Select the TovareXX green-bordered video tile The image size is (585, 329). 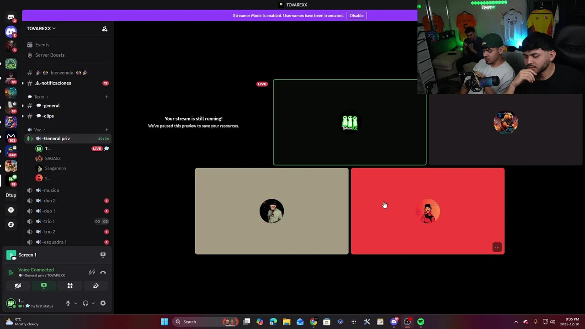(x=350, y=122)
